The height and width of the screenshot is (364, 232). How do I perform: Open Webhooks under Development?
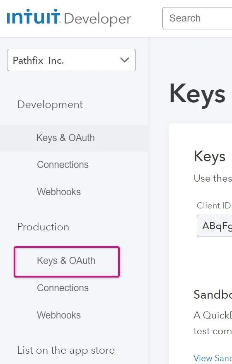[x=59, y=192]
